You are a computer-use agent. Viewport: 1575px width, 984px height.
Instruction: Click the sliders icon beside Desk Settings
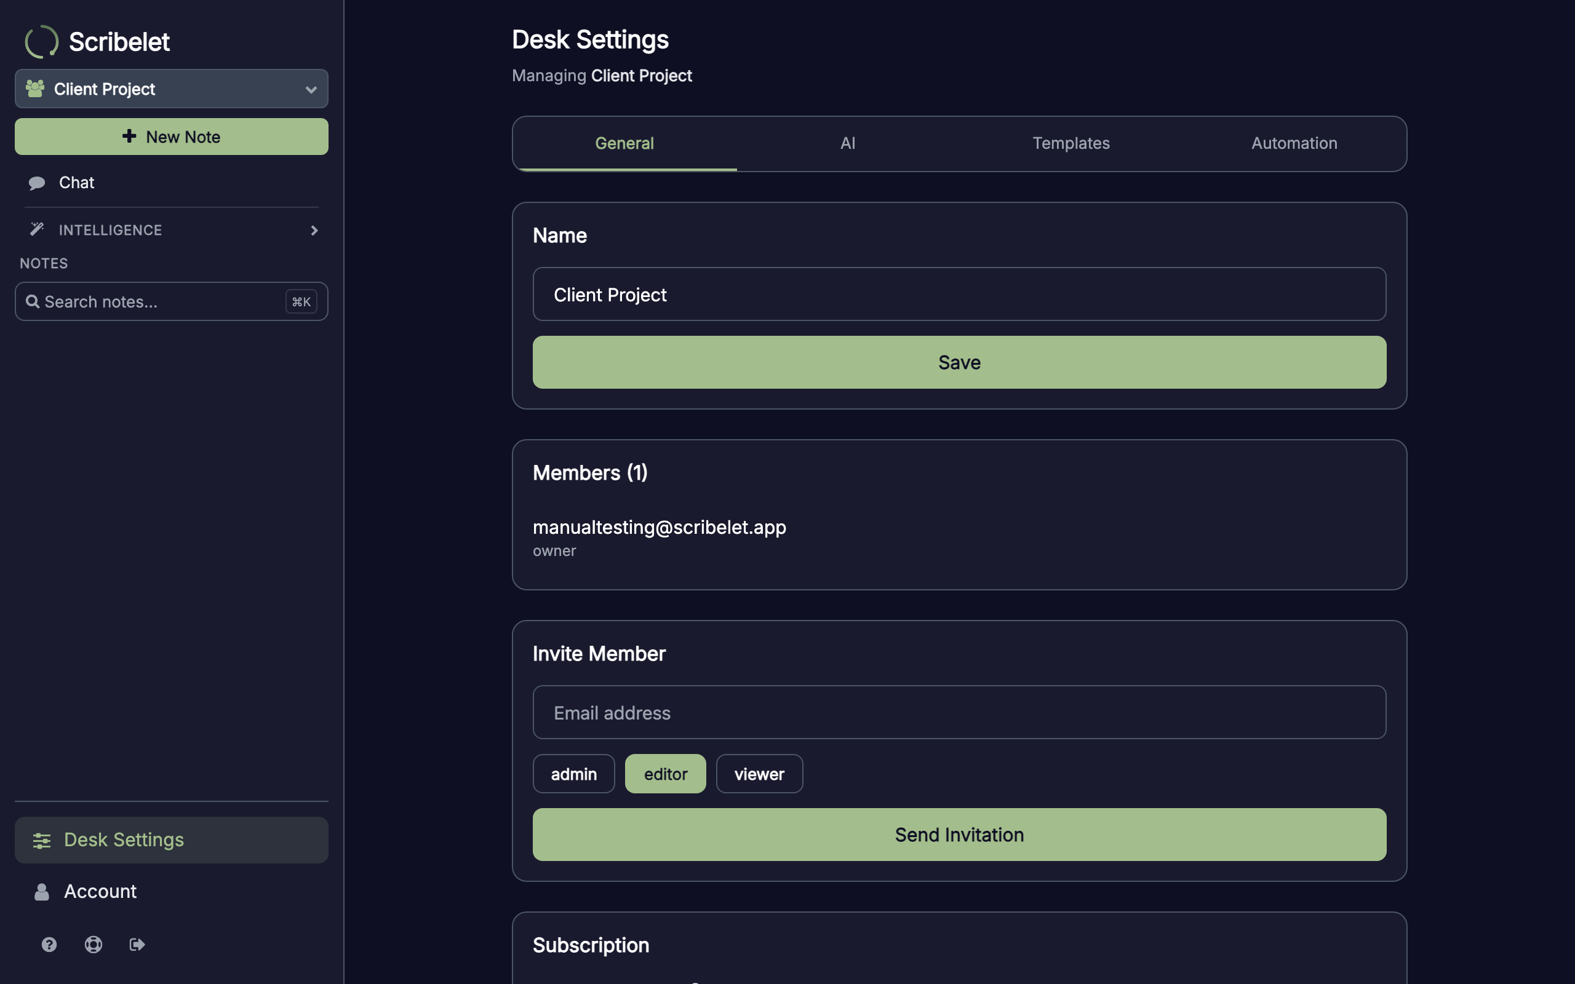click(42, 840)
